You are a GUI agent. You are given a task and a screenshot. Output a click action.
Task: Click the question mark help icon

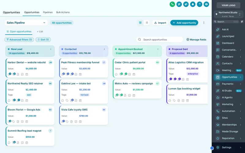tap(200, 4)
